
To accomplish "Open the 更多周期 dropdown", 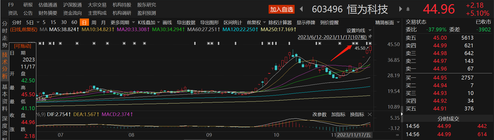I will pos(122,23).
